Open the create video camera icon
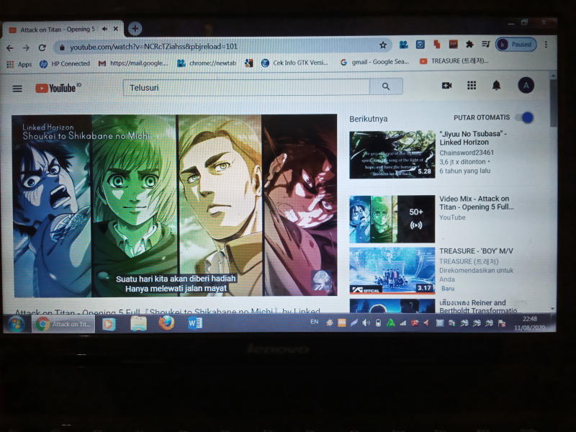576x432 pixels. (446, 86)
